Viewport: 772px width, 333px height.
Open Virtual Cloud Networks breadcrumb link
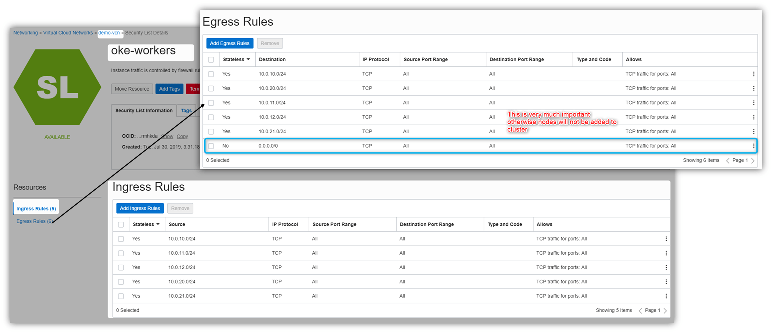(x=68, y=33)
